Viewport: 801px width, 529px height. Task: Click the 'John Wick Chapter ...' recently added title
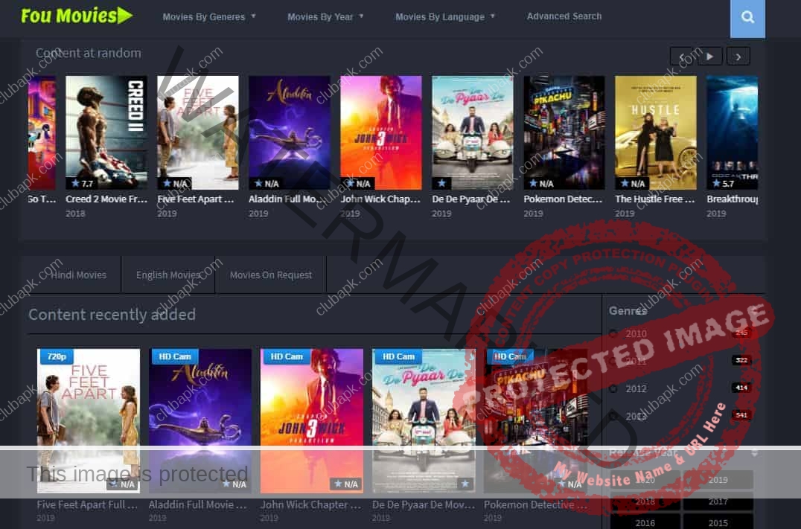310,504
